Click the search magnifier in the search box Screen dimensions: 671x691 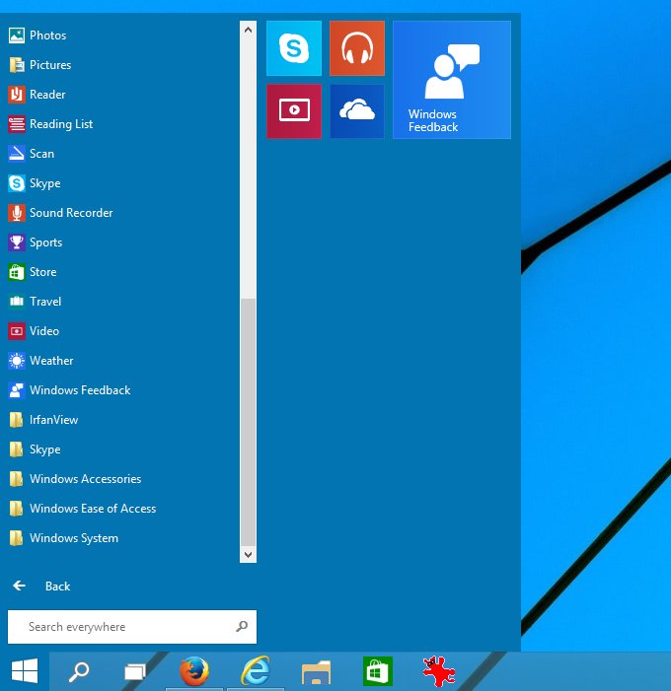pos(242,626)
